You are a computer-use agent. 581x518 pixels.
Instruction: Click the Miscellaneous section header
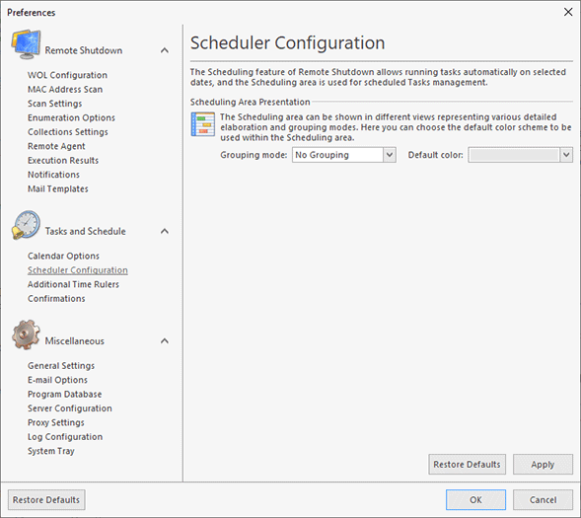click(75, 340)
